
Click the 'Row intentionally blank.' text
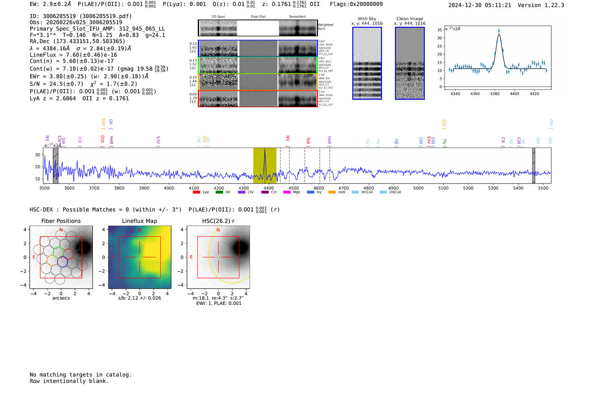[x=69, y=381]
